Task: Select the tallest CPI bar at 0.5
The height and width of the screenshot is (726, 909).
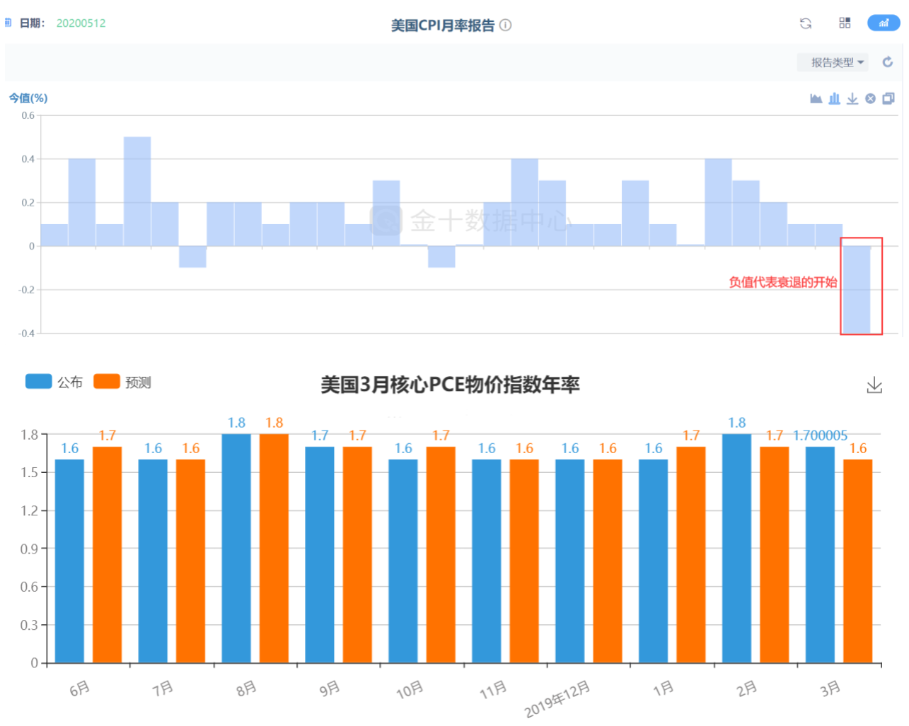Action: coord(137,192)
